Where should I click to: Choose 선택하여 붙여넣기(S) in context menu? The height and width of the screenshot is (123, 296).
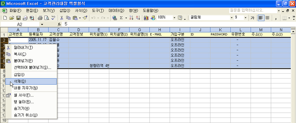tap(31, 68)
